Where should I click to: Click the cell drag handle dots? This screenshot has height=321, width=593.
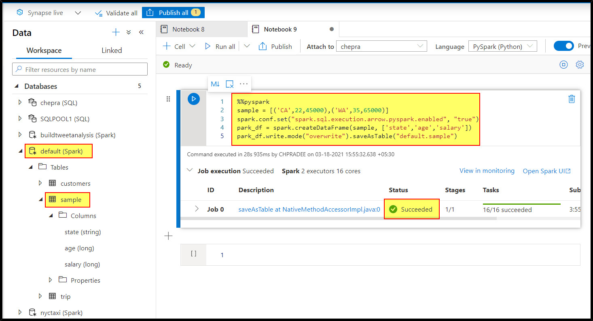click(x=168, y=99)
